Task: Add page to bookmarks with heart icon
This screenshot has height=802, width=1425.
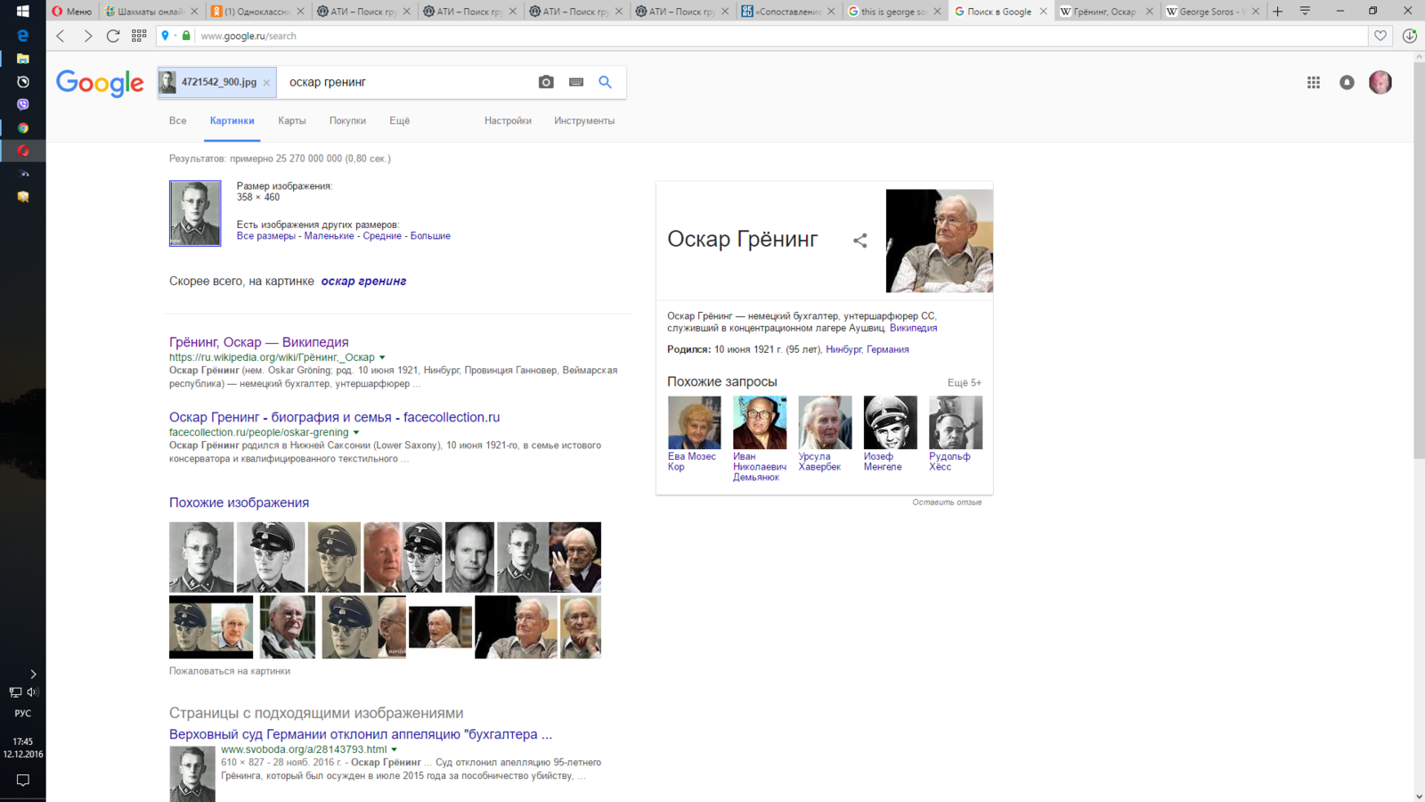Action: 1380,36
